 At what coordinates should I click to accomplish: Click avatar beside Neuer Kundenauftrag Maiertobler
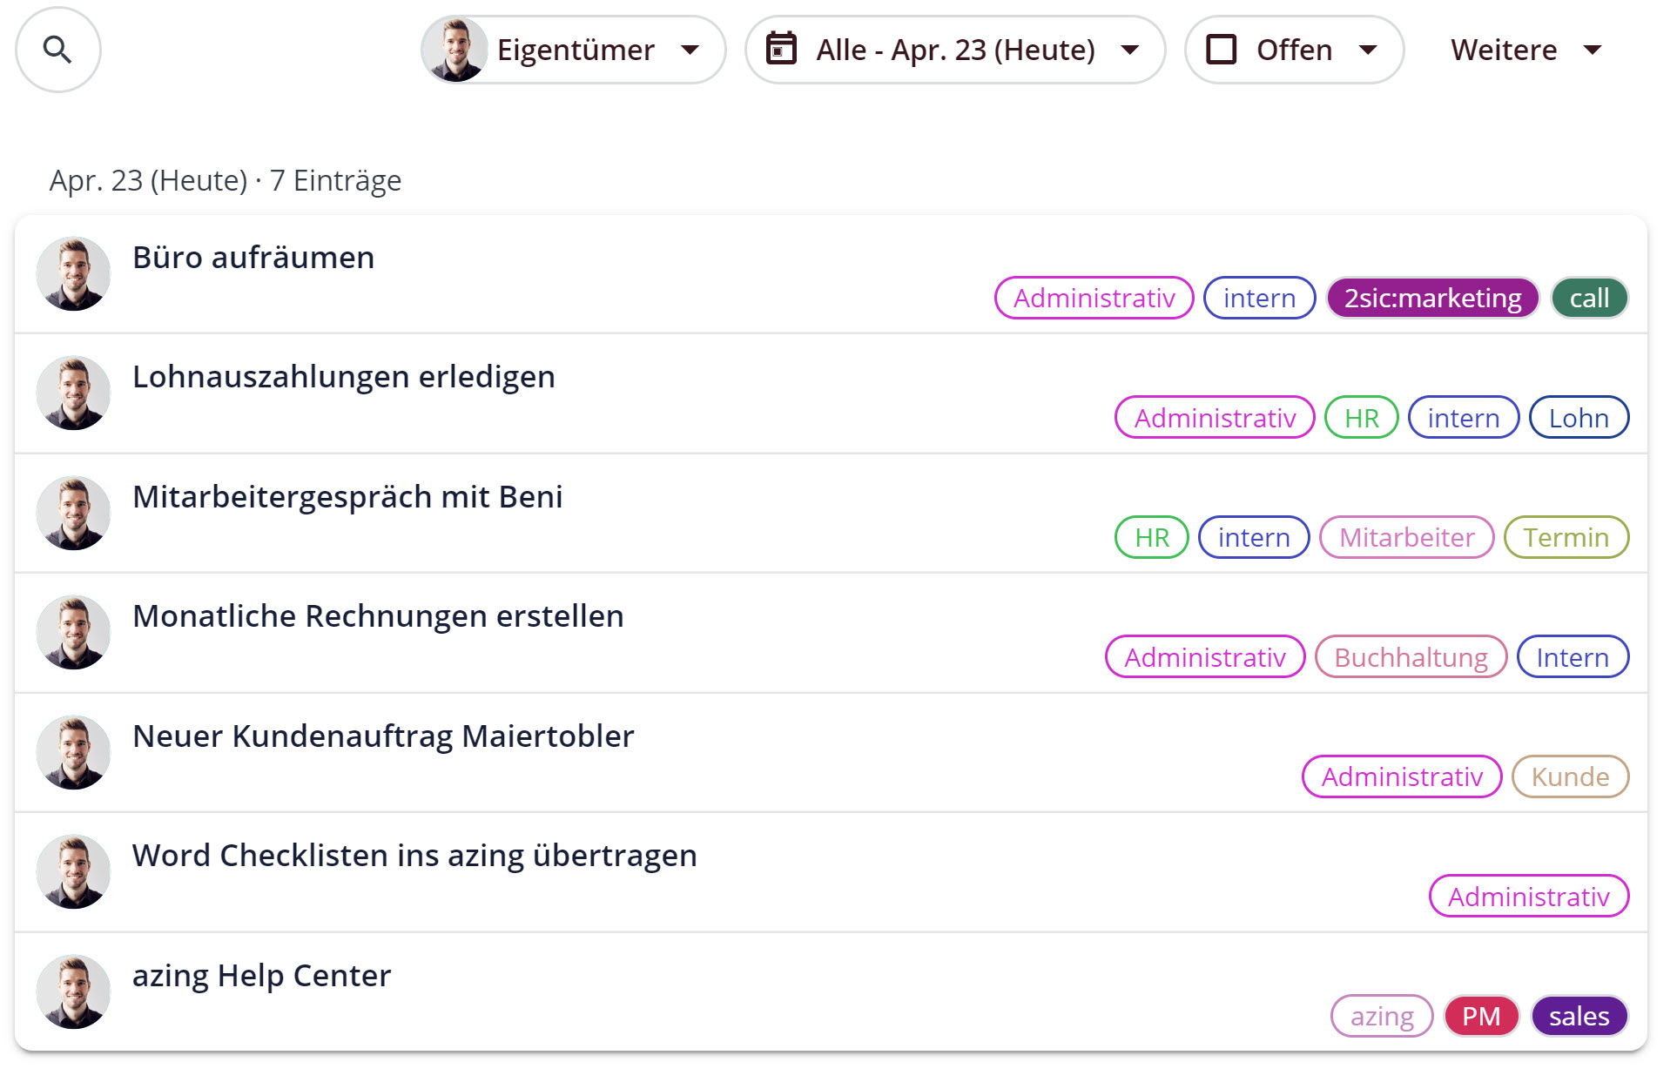74,753
